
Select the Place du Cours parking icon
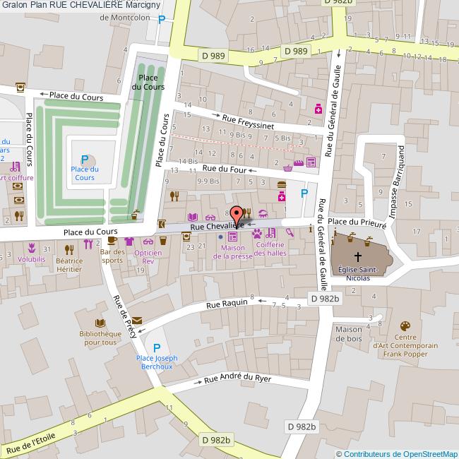(85, 160)
